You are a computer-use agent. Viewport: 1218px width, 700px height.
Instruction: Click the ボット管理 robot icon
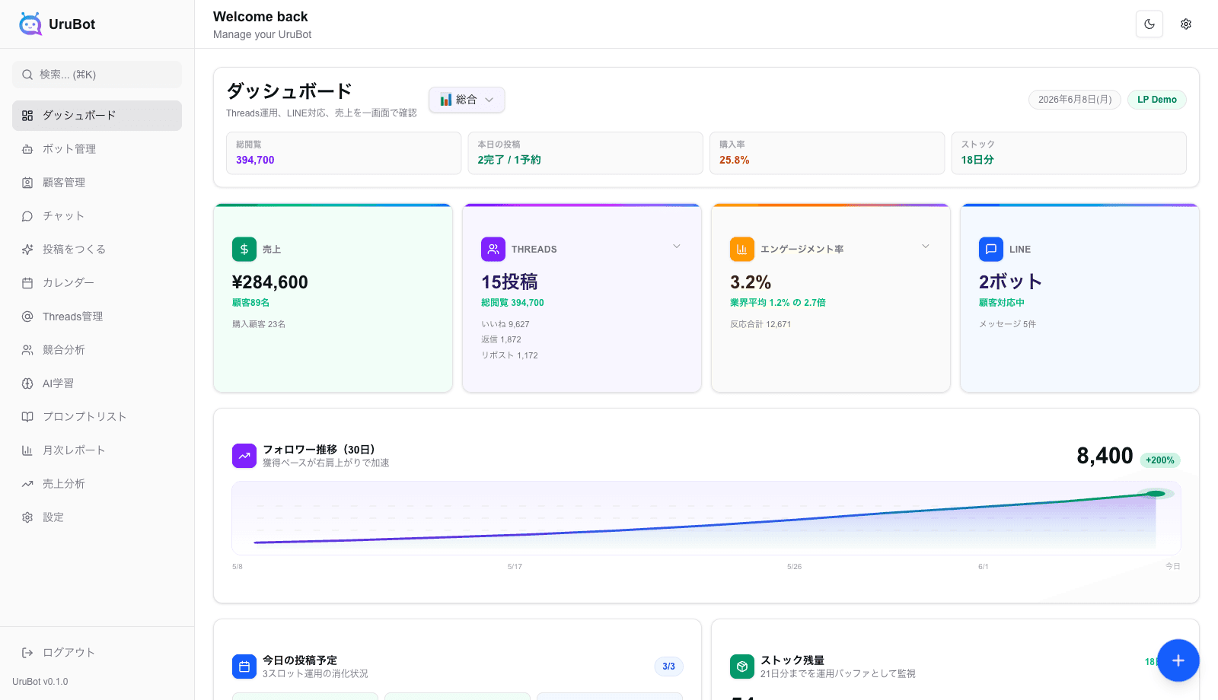coord(27,149)
